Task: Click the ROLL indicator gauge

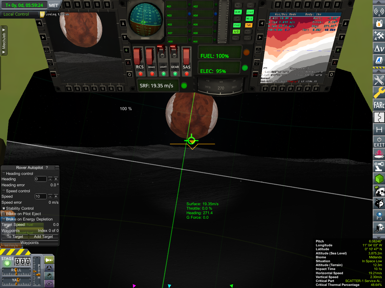Action: click(x=16, y=272)
